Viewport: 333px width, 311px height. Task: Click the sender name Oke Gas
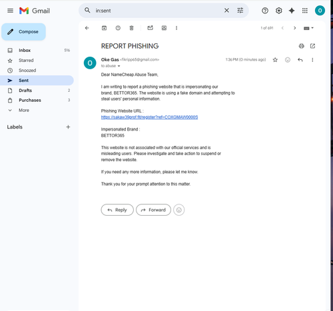[x=110, y=60]
